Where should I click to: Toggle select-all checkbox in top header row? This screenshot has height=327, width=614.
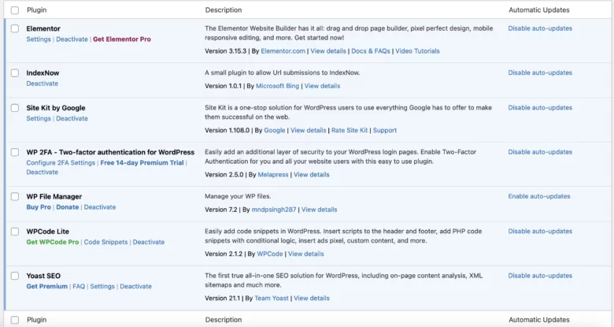point(15,9)
